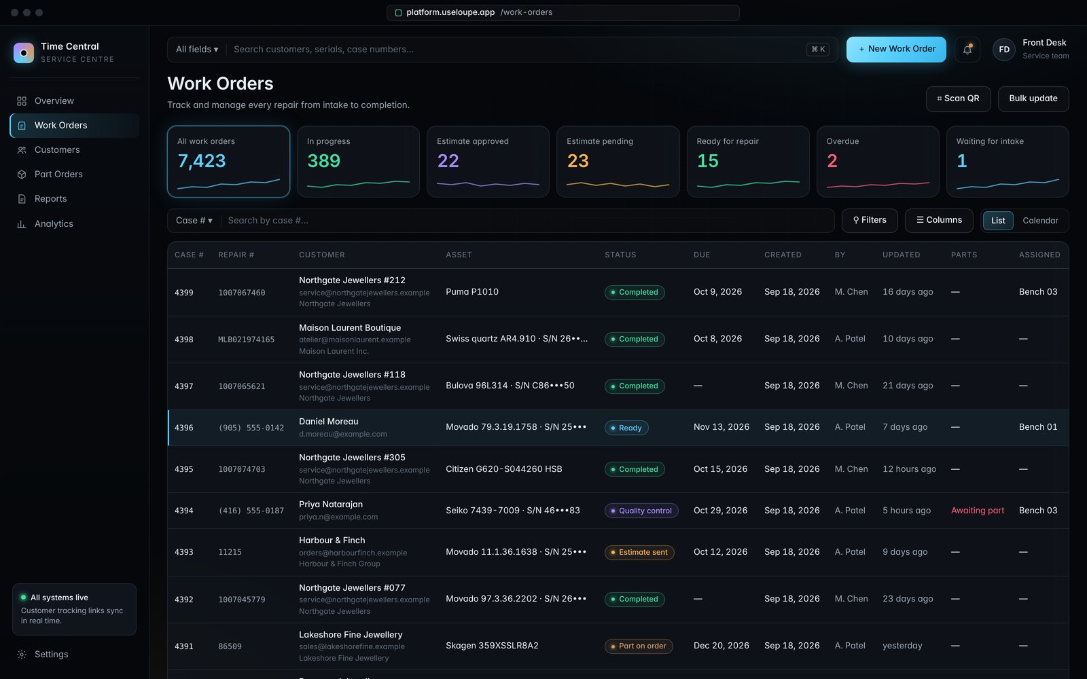Click the FD avatar
The height and width of the screenshot is (679, 1087).
(x=1004, y=50)
